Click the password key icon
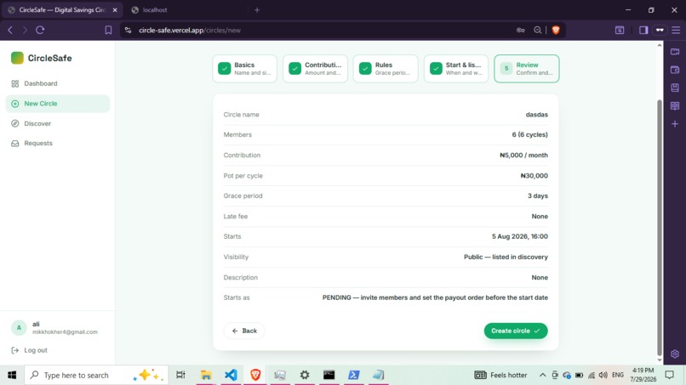Viewport: 686px width, 385px height. (521, 30)
